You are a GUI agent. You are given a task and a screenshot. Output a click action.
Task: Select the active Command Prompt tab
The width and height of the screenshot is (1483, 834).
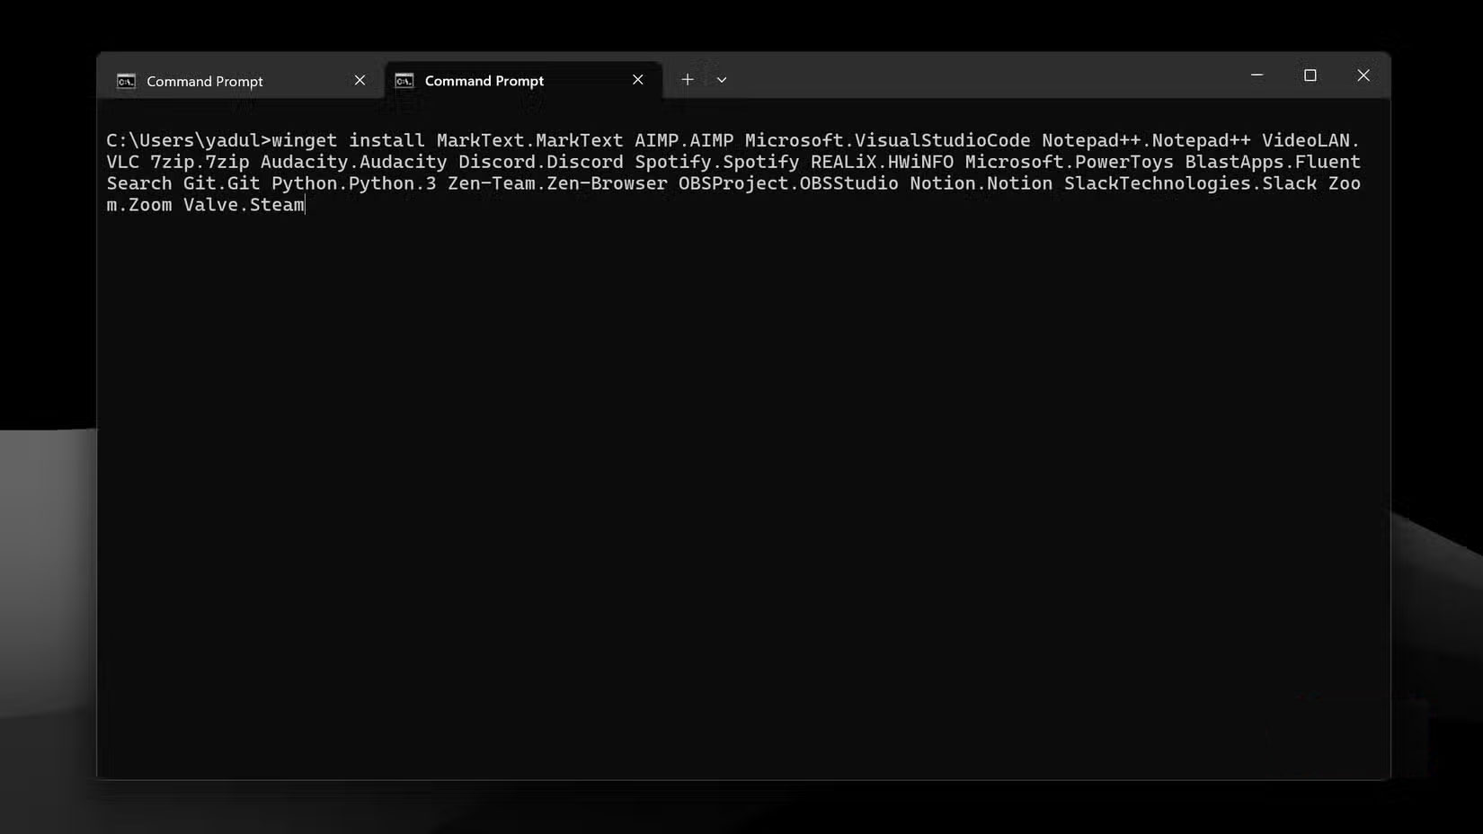[x=484, y=80]
